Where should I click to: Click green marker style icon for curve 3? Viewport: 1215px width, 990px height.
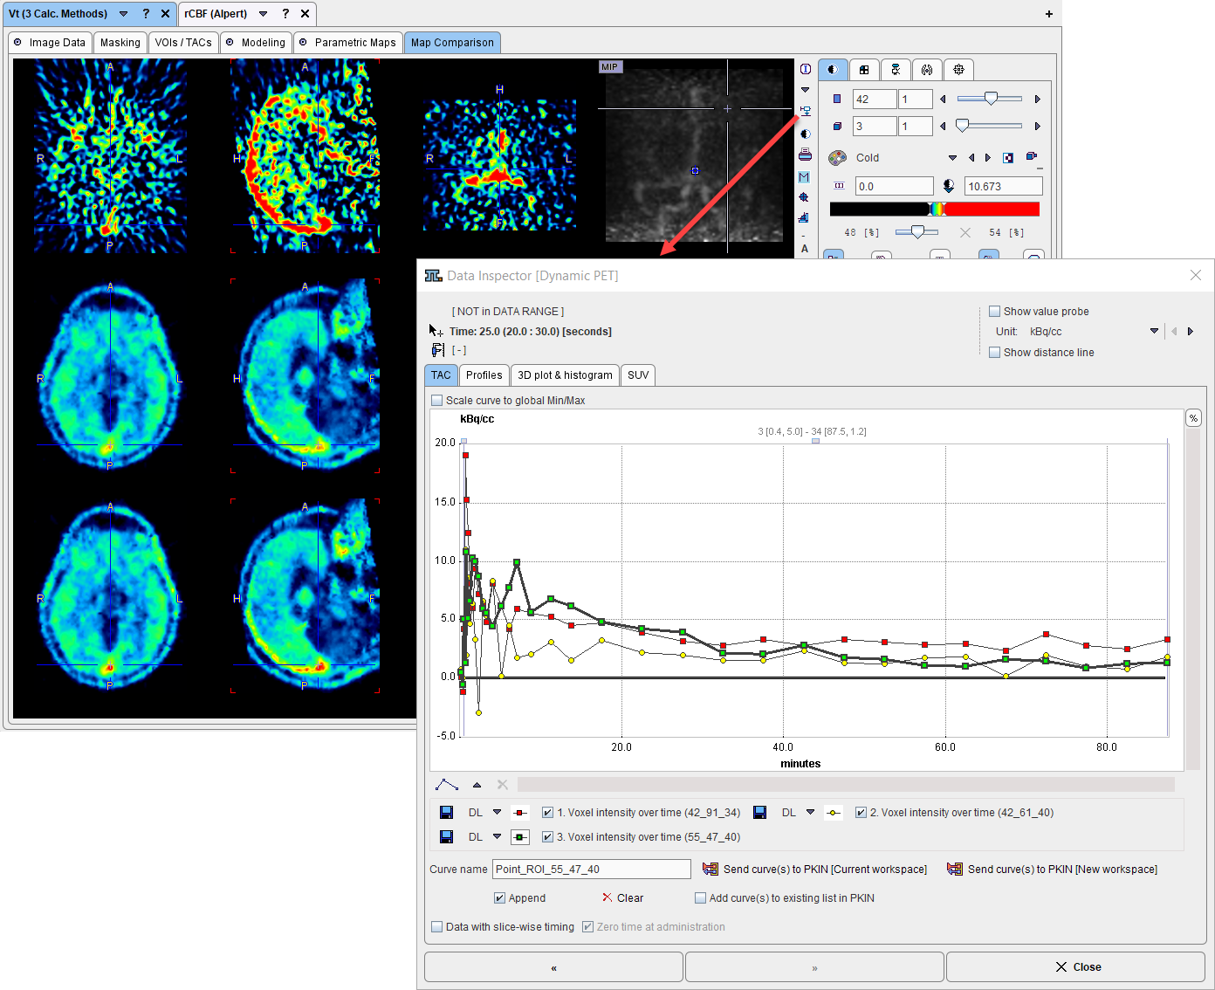pyautogui.click(x=520, y=837)
